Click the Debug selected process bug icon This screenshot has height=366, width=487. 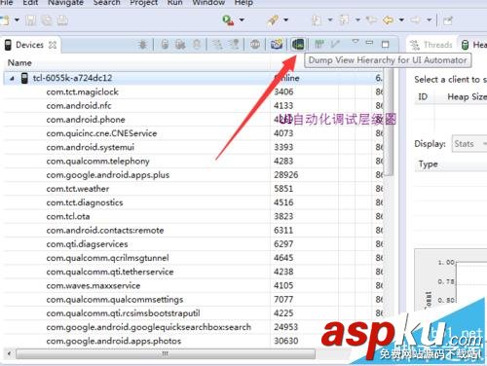point(142,45)
